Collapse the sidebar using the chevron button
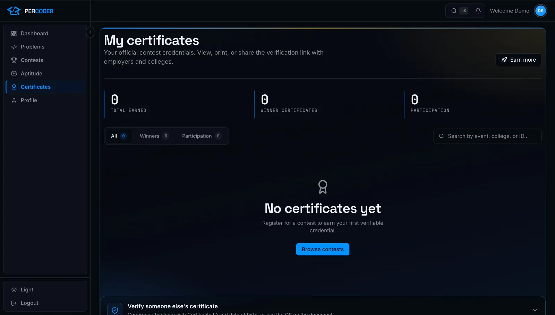 90,32
